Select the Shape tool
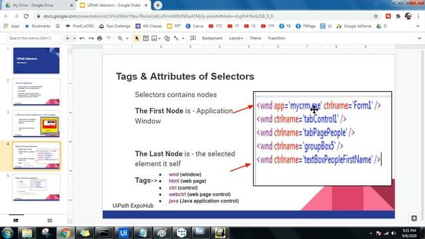425x239 pixels. tap(167, 39)
